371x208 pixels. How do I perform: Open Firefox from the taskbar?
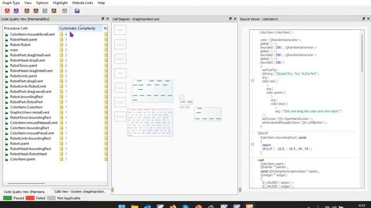[x=173, y=206]
